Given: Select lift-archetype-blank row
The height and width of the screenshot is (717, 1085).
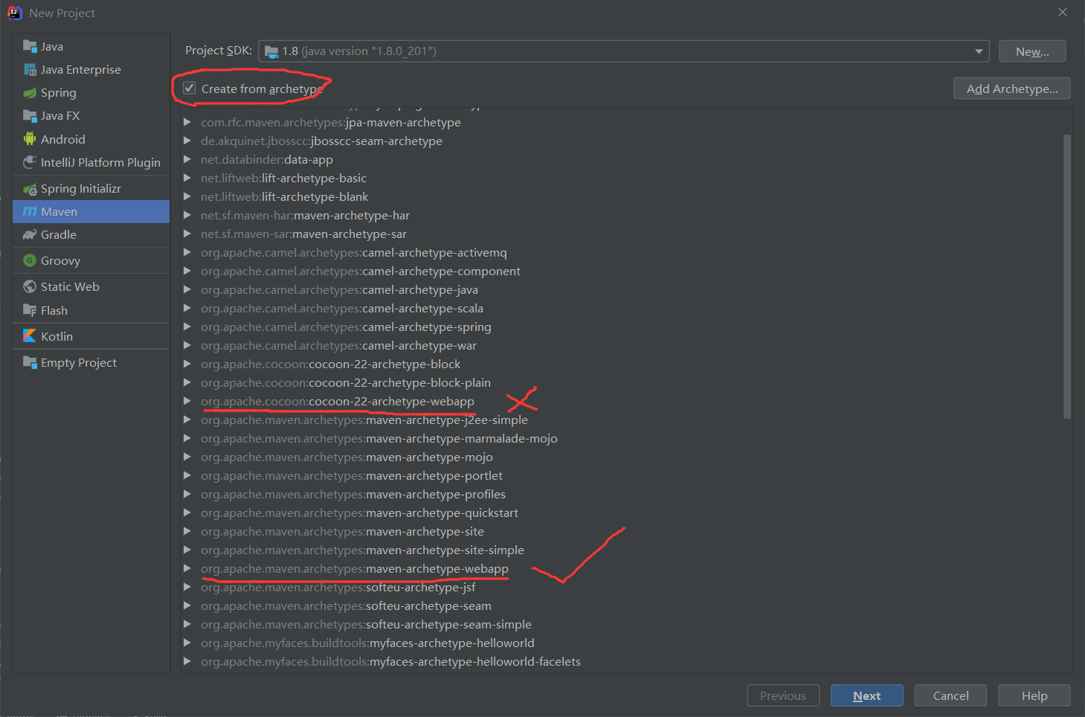Looking at the screenshot, I should click(x=622, y=196).
